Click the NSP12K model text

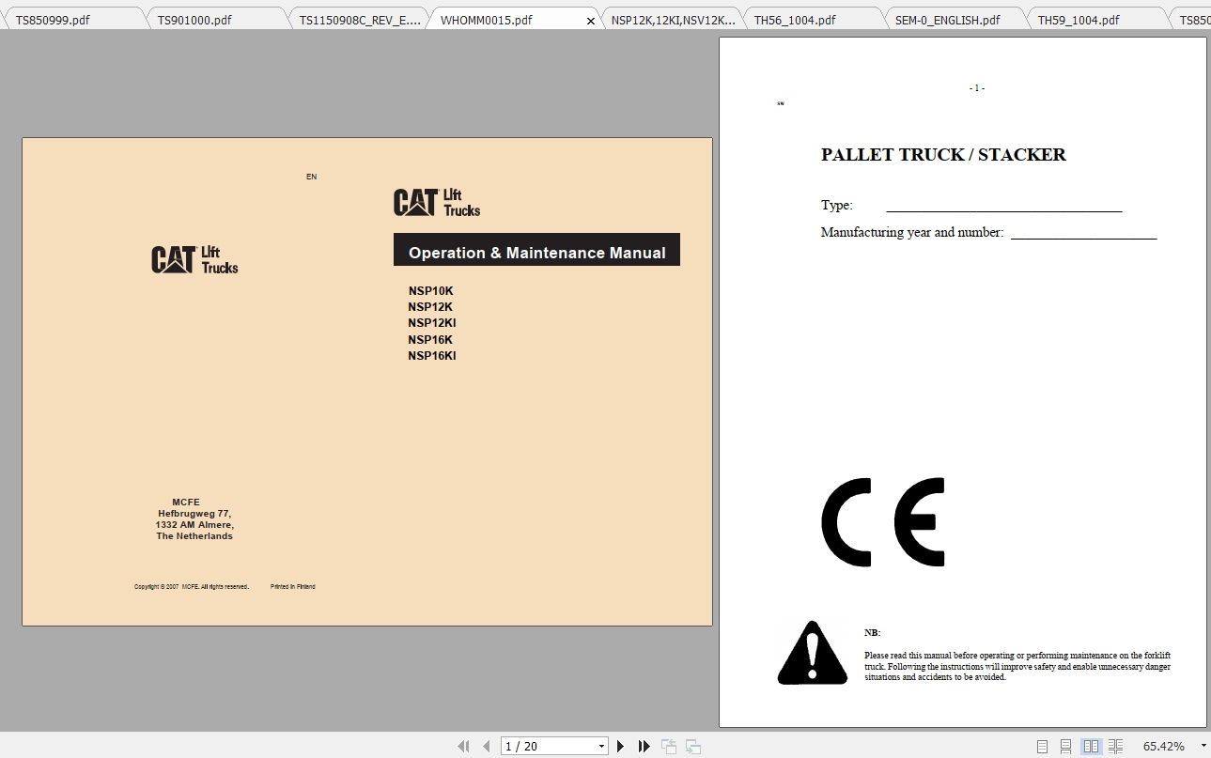(430, 307)
